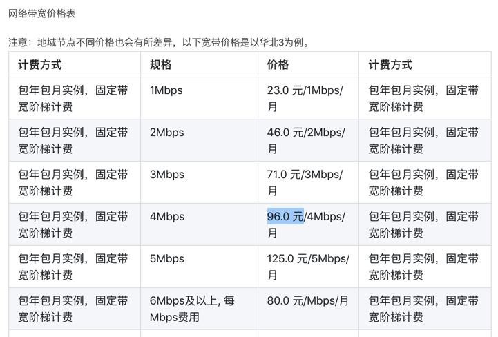Select the 5Mbps specification cell
The image size is (498, 337).
(x=199, y=267)
